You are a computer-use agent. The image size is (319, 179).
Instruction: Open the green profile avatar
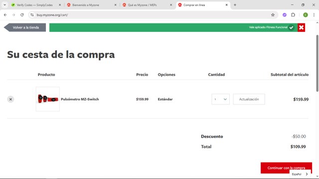coord(306,15)
